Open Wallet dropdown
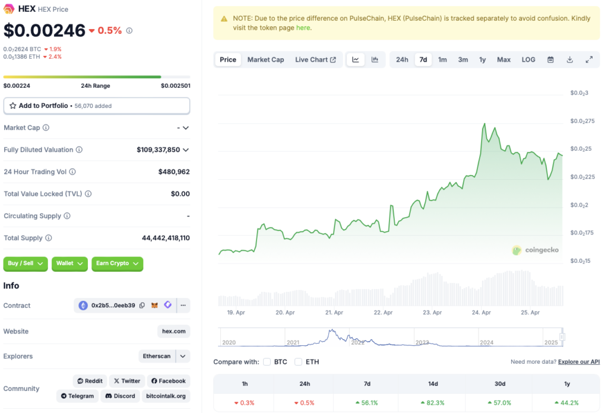 point(69,263)
